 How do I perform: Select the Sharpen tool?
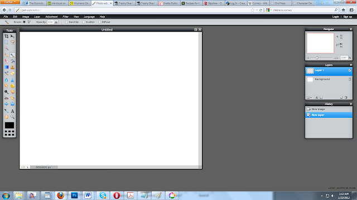pyautogui.click(x=12, y=80)
